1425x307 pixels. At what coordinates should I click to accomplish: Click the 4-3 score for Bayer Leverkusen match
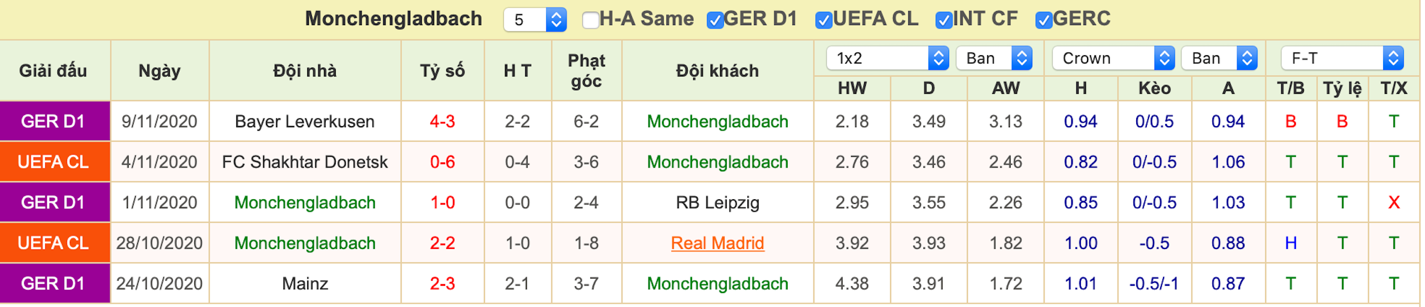[442, 122]
